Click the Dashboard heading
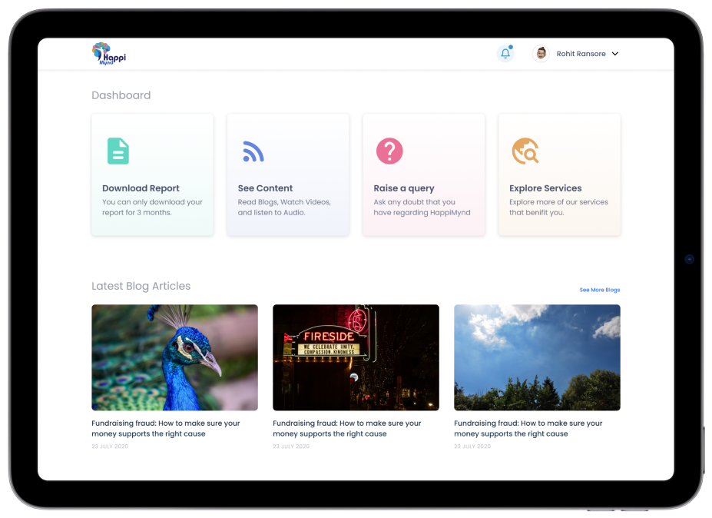 pos(121,95)
